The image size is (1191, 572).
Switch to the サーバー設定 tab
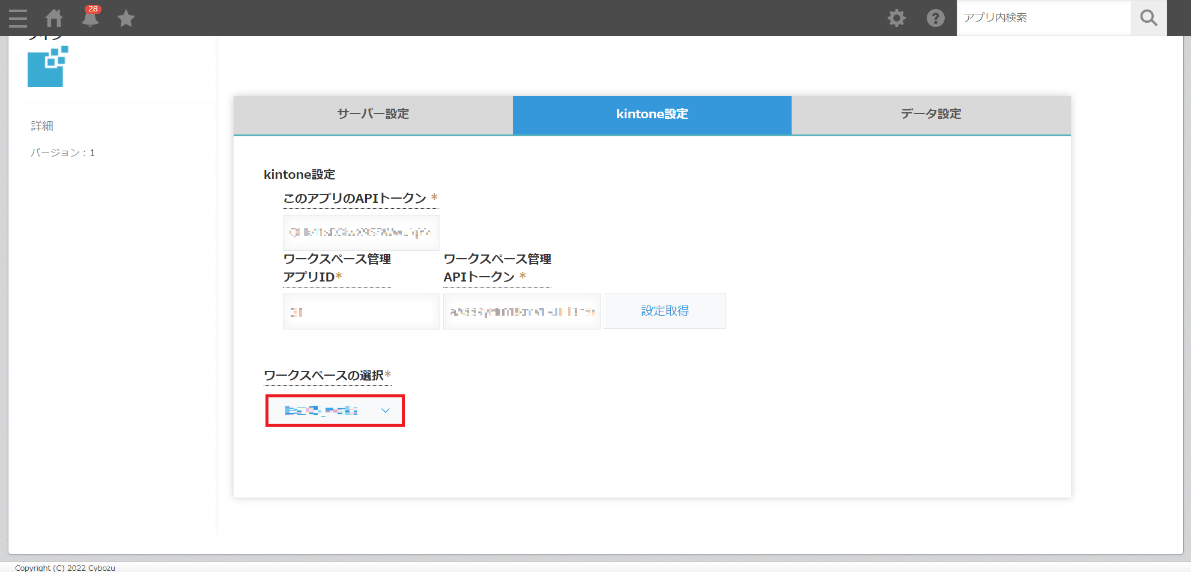click(x=373, y=114)
